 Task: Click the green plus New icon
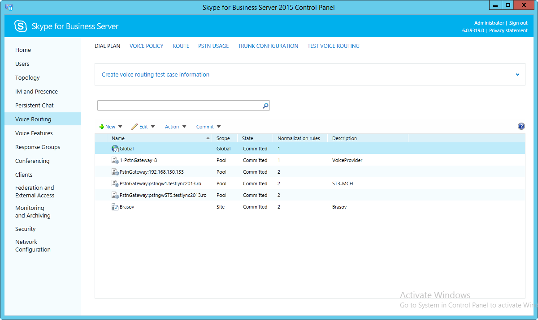pyautogui.click(x=102, y=127)
